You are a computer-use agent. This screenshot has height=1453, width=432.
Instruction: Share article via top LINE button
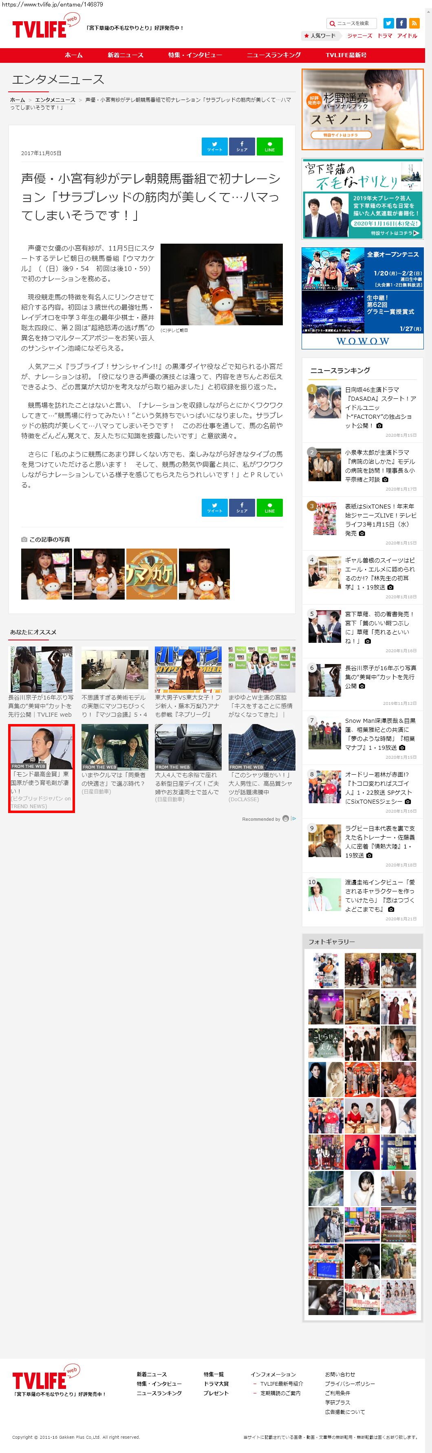[269, 146]
